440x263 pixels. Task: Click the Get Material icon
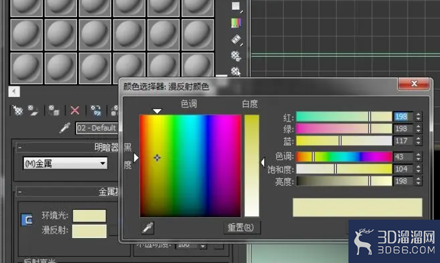pos(18,110)
